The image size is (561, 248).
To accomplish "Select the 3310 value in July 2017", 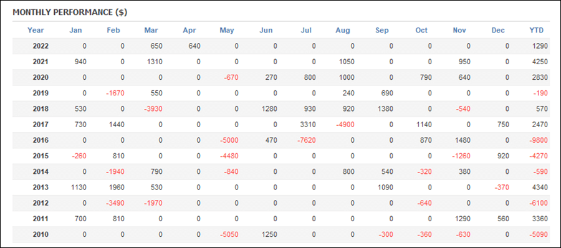I will tap(309, 125).
